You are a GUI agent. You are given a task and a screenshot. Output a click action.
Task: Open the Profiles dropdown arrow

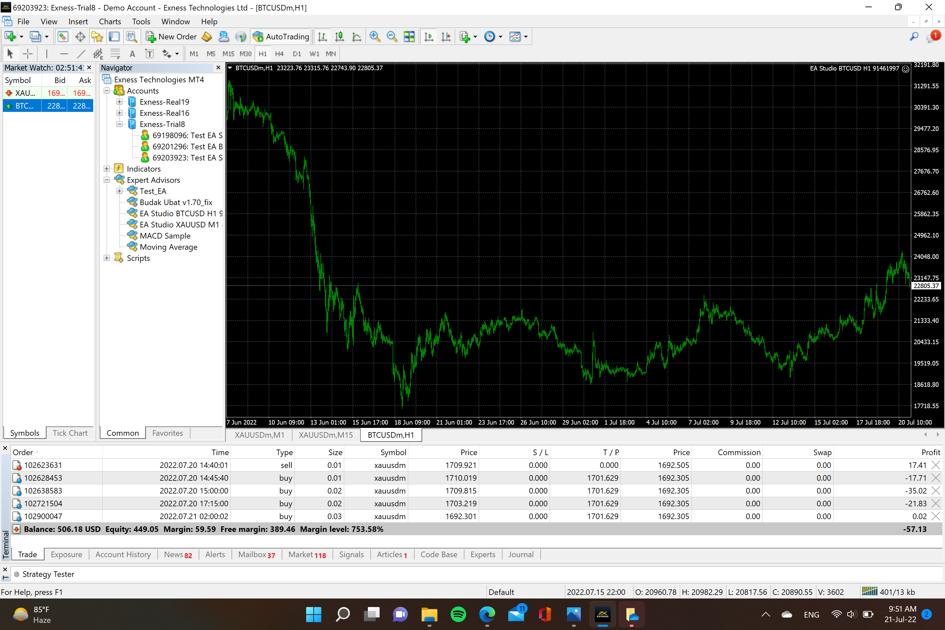point(47,36)
